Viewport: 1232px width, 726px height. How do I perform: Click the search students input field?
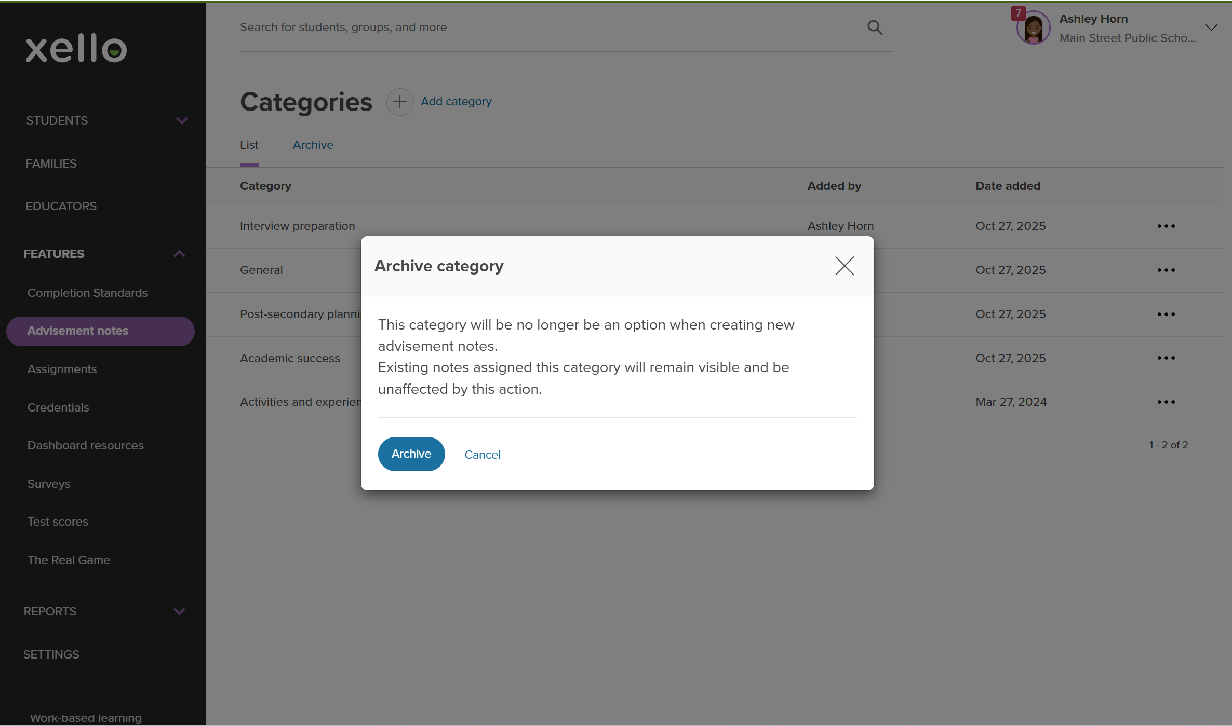pos(545,28)
